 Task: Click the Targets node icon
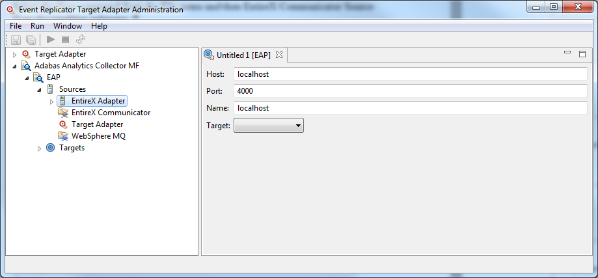51,148
